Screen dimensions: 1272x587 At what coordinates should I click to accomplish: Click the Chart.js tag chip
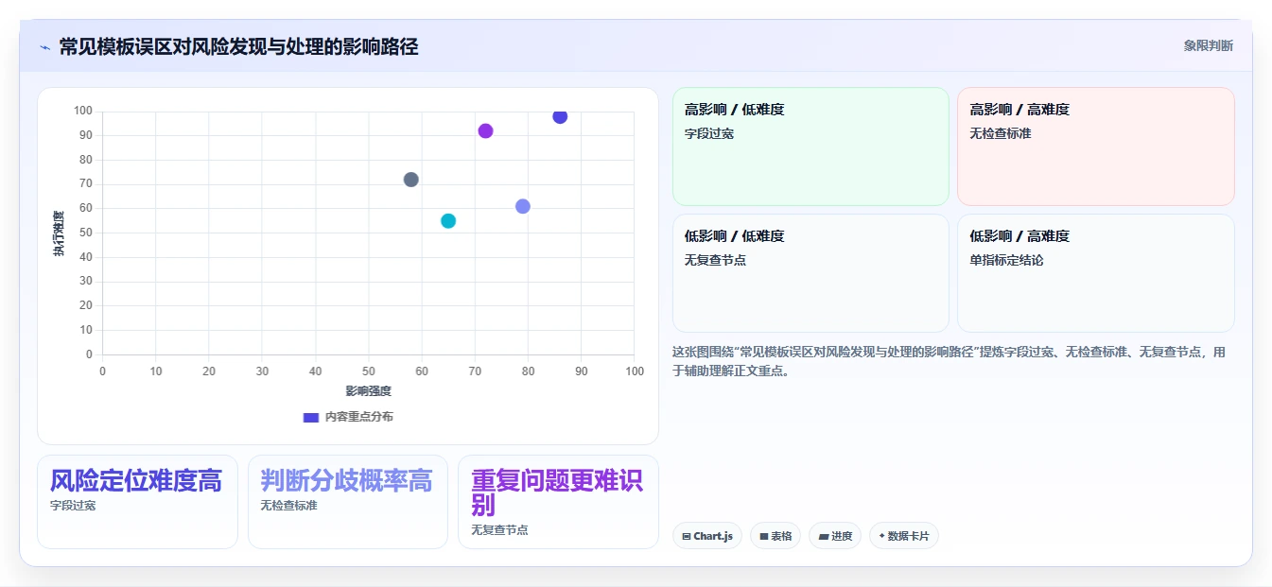pyautogui.click(x=707, y=536)
